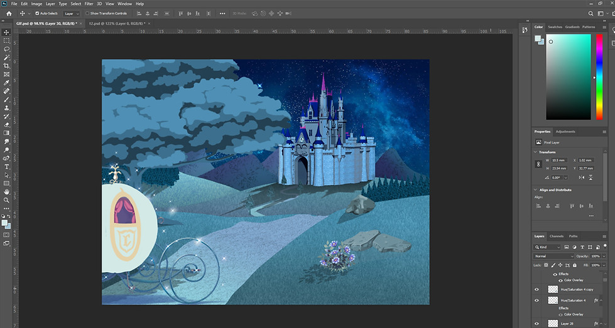Screen dimensions: 615x328
Task: Select the Clone Stamp tool
Action: pyautogui.click(x=6, y=108)
